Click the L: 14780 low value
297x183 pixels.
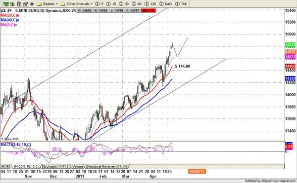117,11
